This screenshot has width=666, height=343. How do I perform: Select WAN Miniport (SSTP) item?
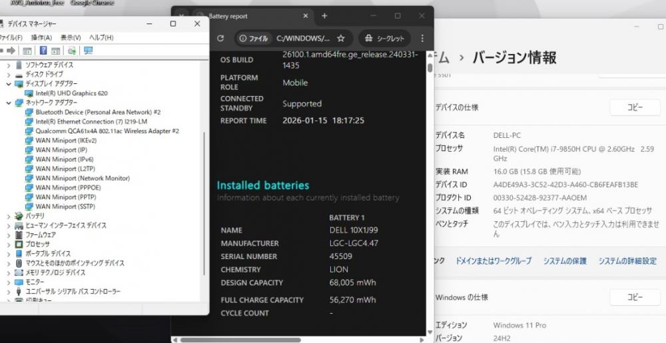point(65,206)
